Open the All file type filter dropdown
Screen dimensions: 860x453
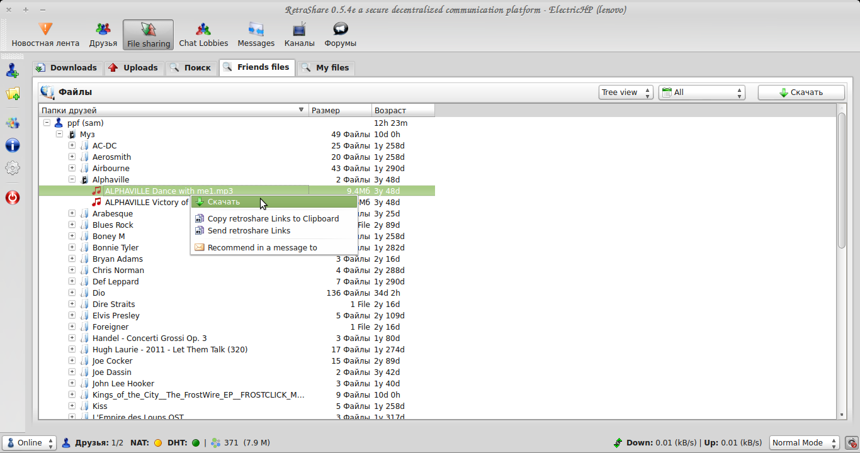[702, 92]
